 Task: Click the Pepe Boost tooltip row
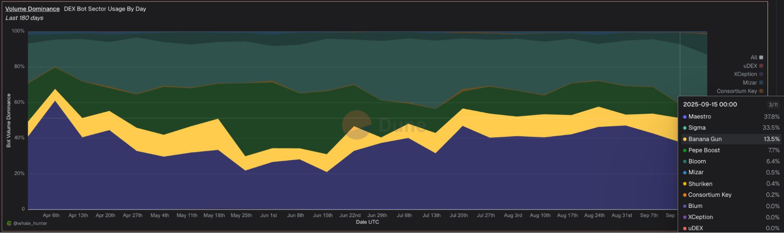tap(731, 150)
